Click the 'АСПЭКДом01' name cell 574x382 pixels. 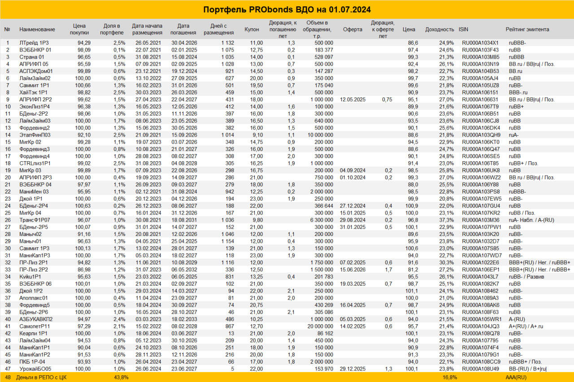coord(36,71)
